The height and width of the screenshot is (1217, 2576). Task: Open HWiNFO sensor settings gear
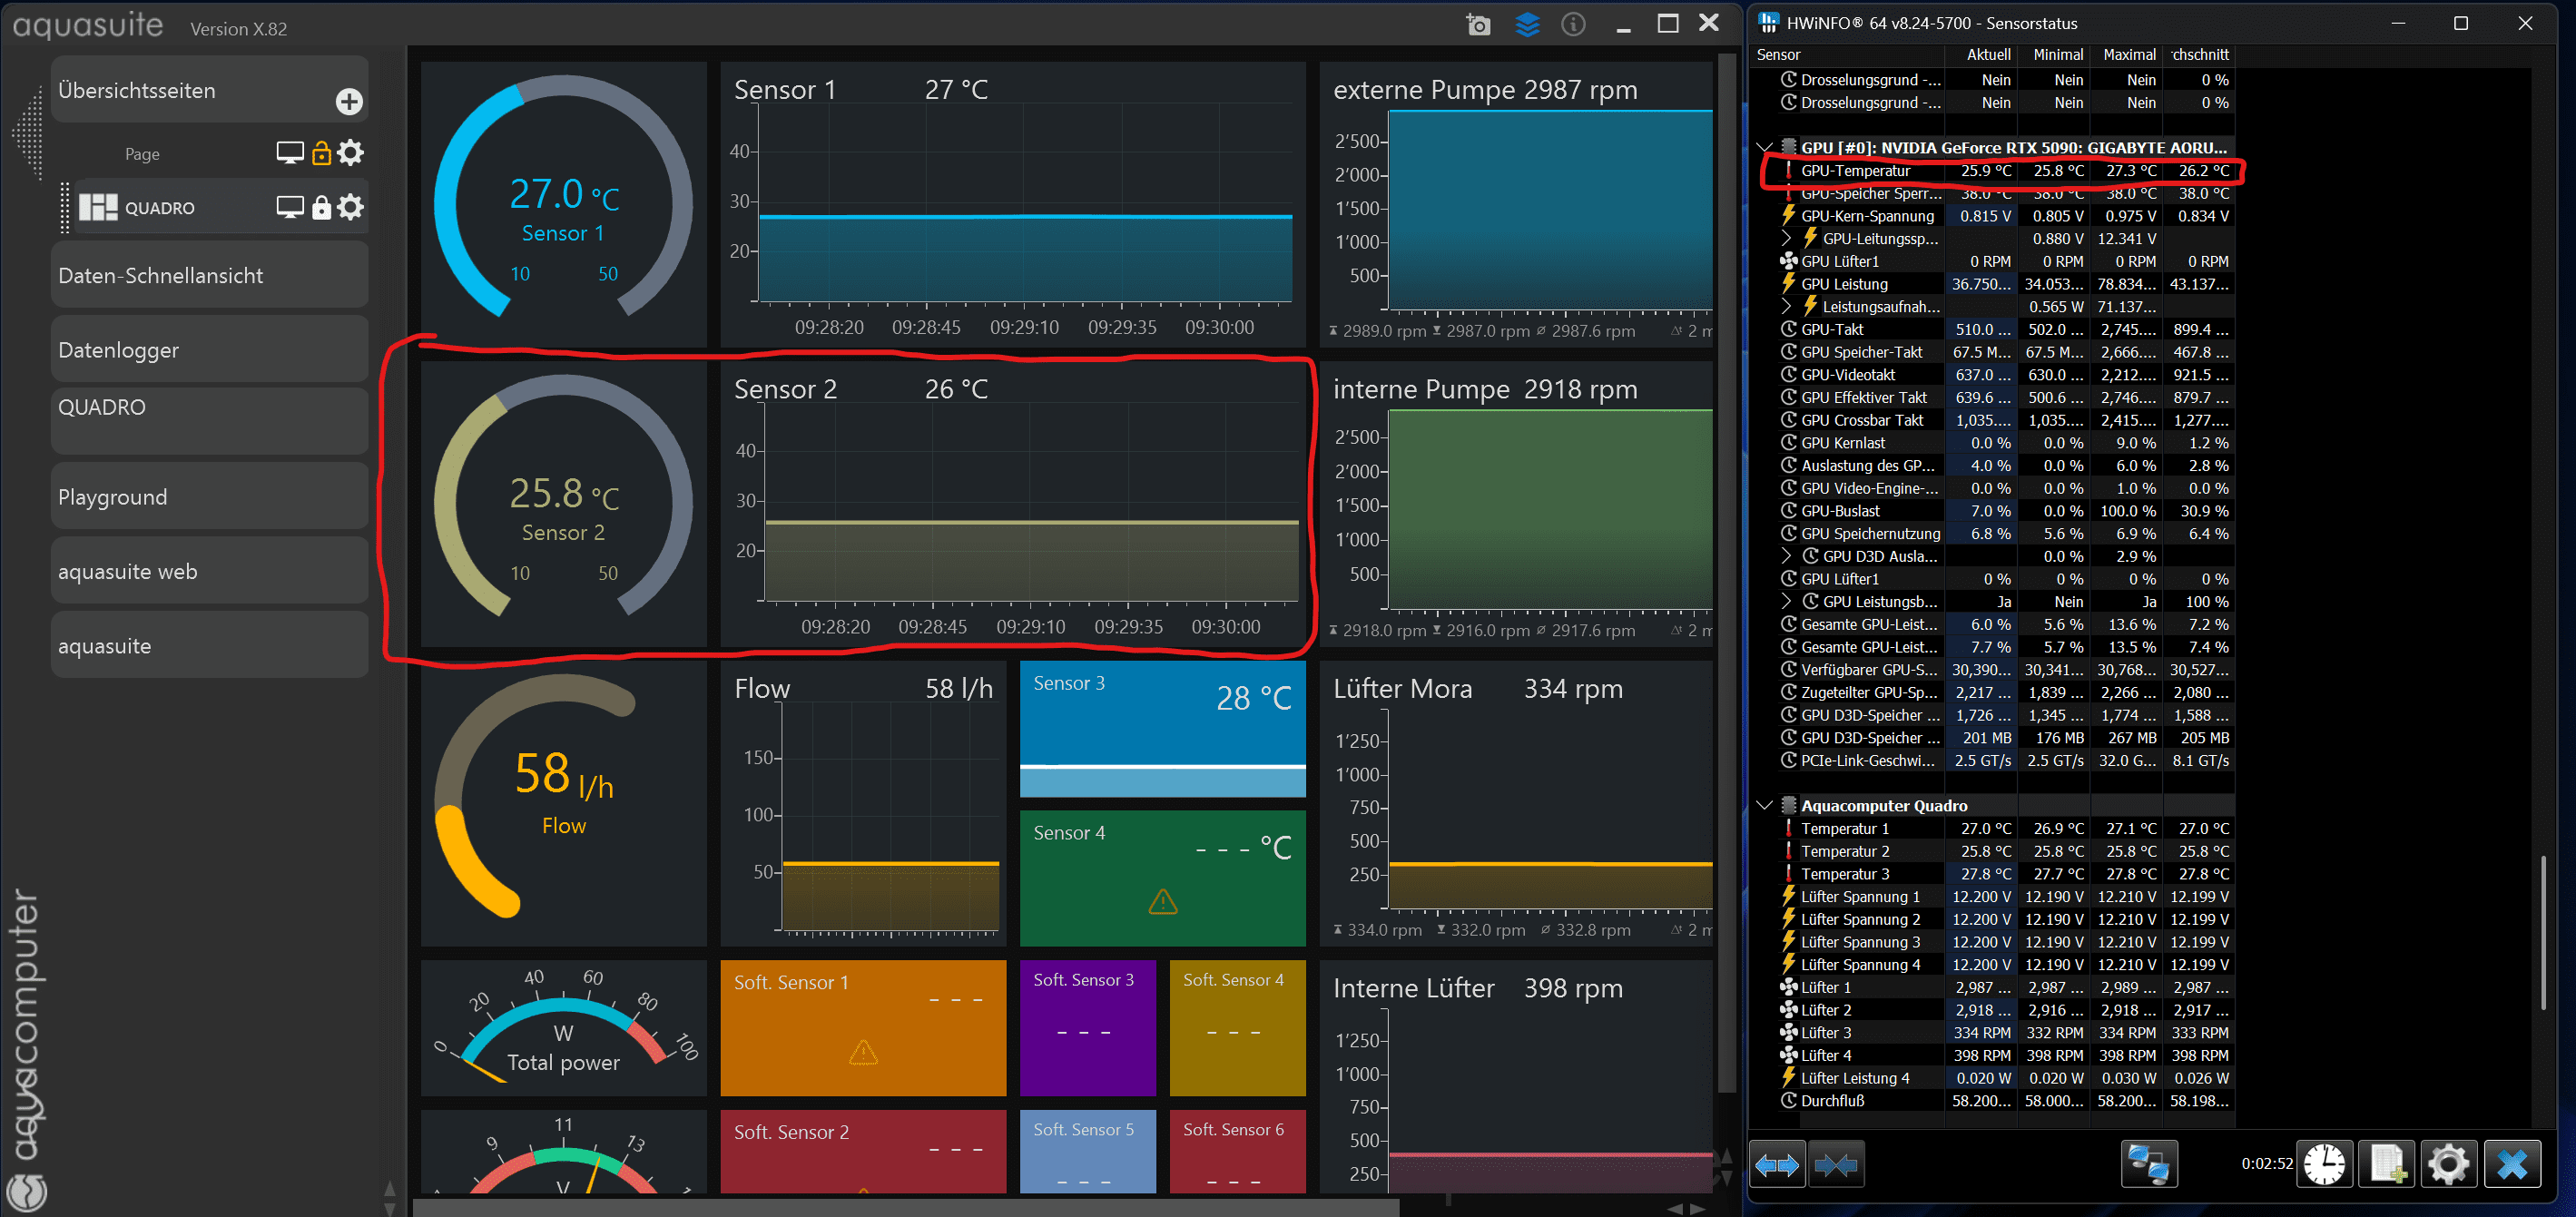2448,1165
